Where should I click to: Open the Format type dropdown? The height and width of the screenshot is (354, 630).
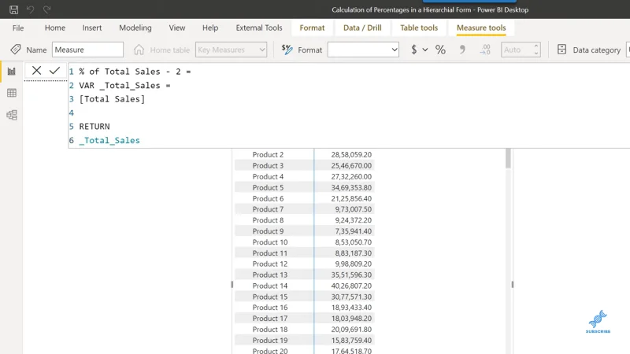[363, 50]
